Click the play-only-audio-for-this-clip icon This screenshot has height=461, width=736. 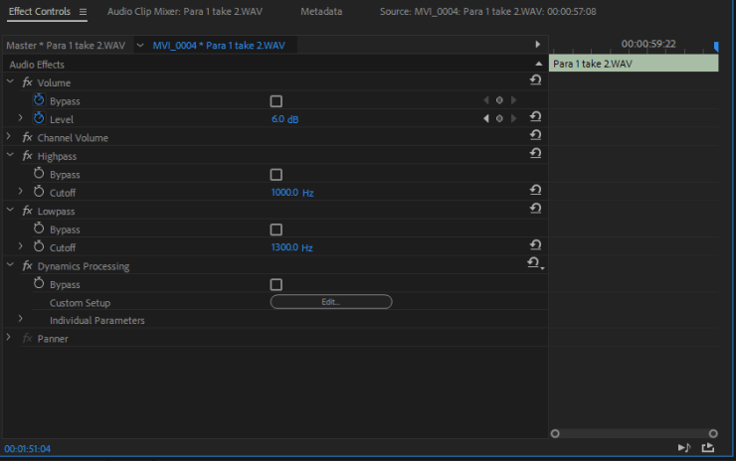point(684,448)
